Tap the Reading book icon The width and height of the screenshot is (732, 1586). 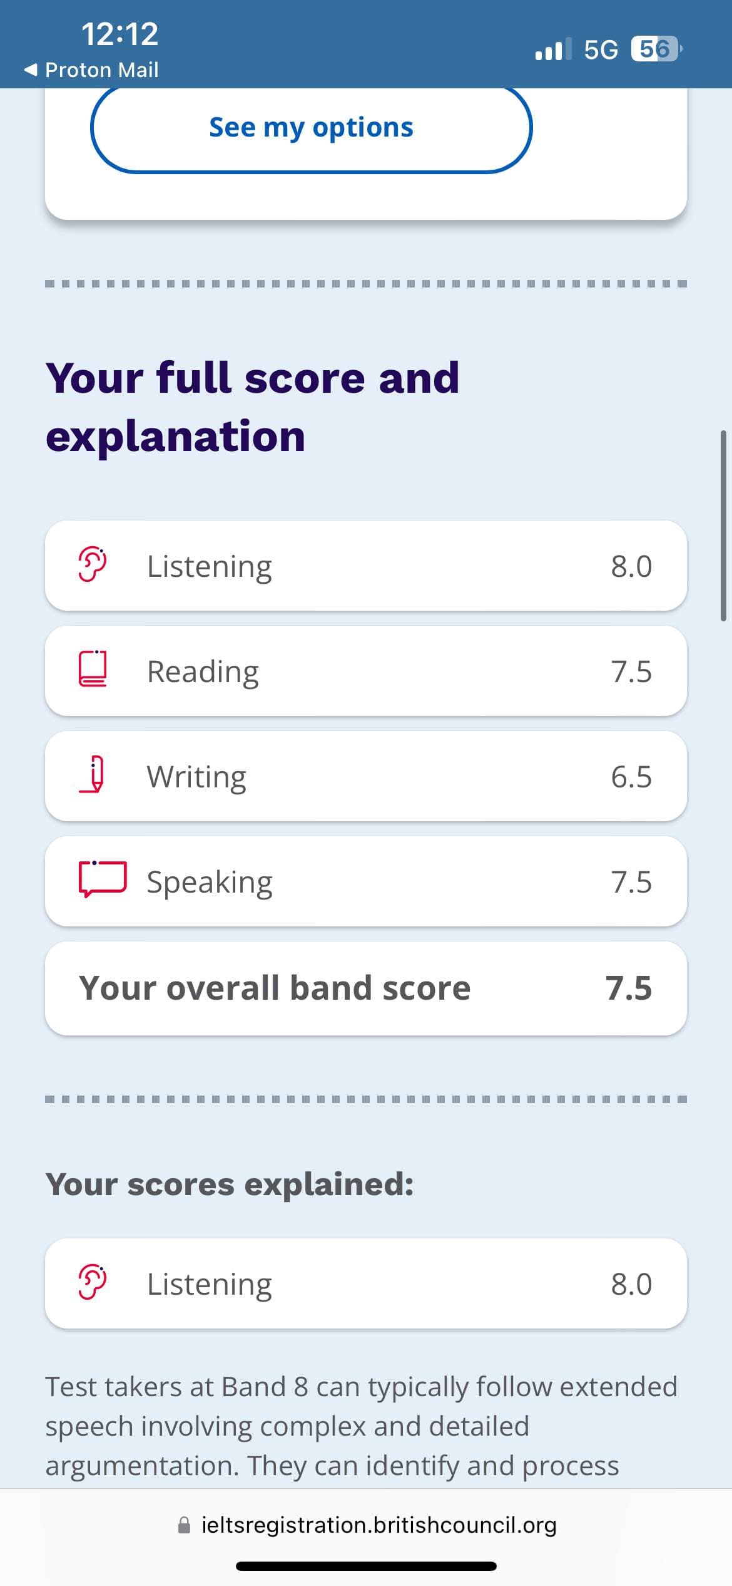point(93,670)
